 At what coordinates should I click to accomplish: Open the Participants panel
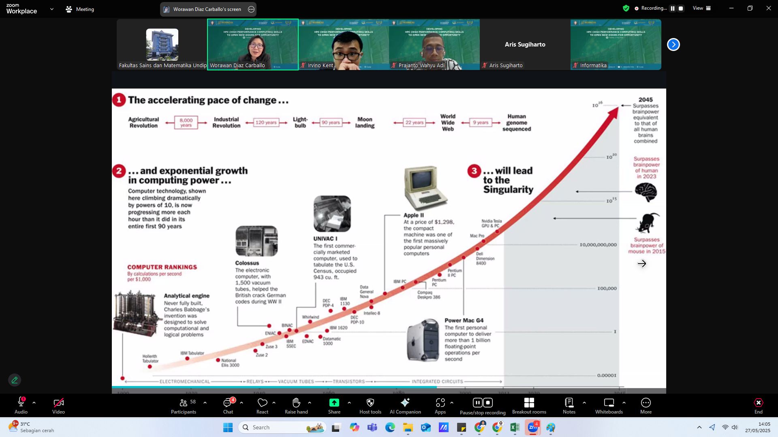pos(183,406)
